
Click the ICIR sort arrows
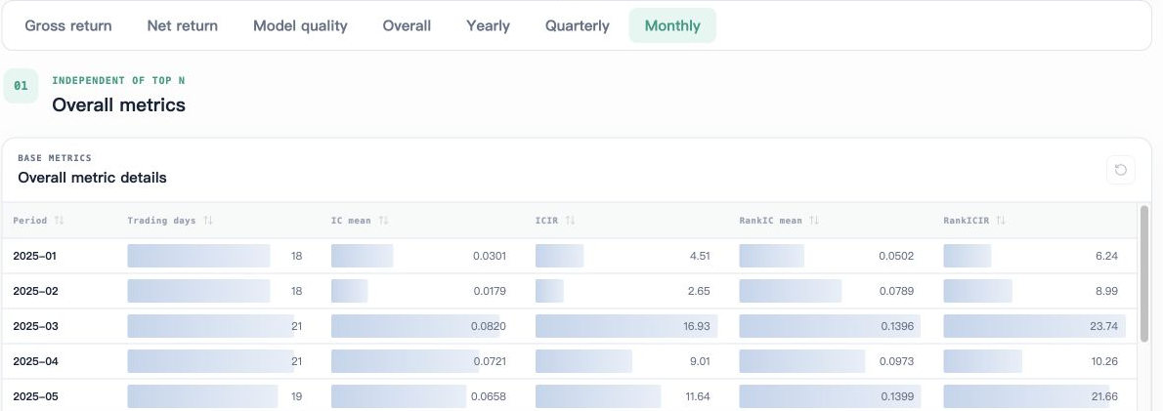pos(571,221)
